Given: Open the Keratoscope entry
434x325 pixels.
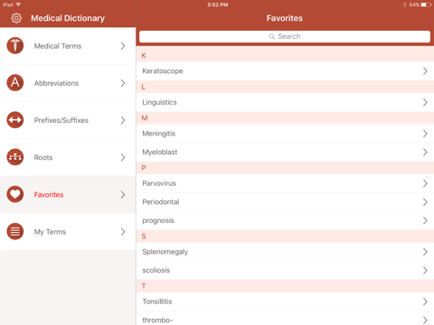Looking at the screenshot, I should [285, 71].
